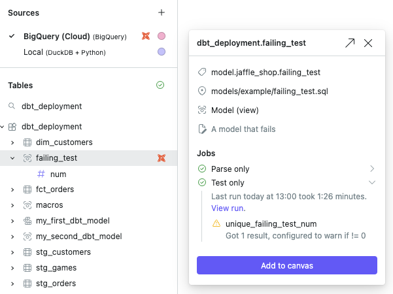
Task: Select the failing_test row label
Action: point(56,158)
